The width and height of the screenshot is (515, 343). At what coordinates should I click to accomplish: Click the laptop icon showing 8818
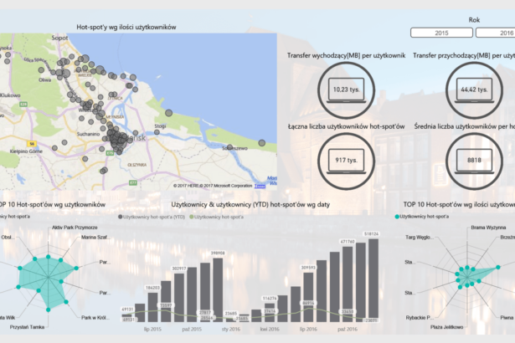point(474,161)
